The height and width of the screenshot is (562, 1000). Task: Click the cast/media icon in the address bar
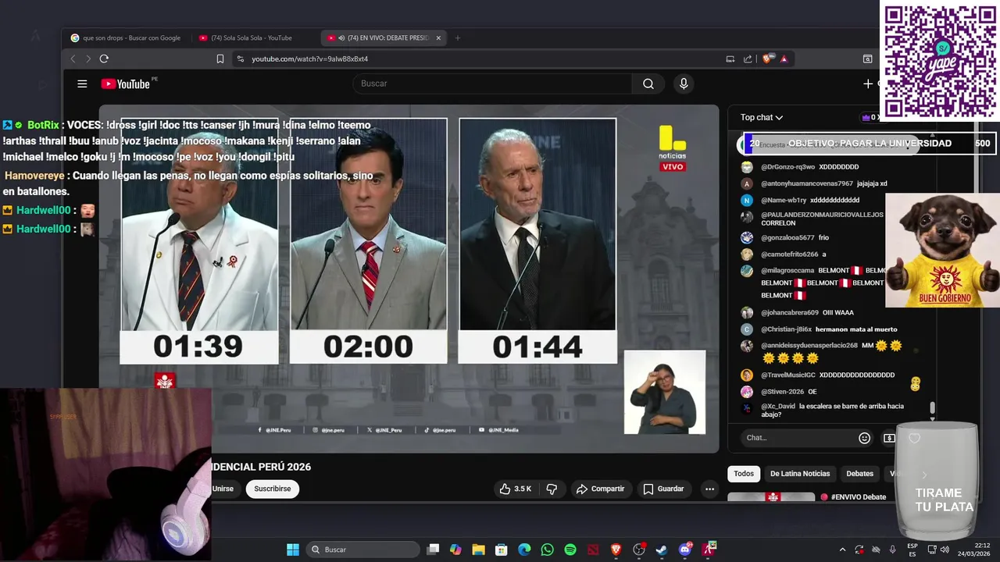tap(730, 59)
